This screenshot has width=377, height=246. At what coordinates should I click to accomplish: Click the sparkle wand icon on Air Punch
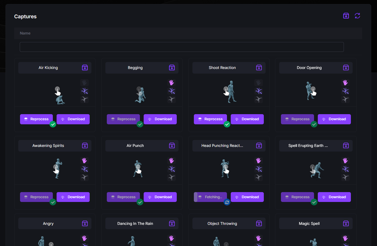click(172, 169)
